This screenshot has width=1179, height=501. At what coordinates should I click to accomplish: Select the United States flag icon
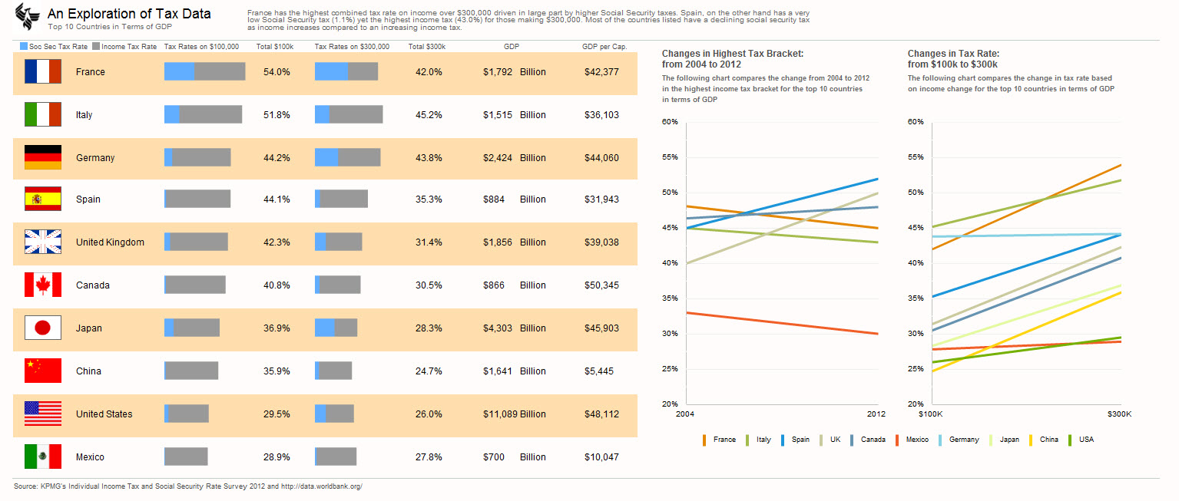(x=43, y=414)
